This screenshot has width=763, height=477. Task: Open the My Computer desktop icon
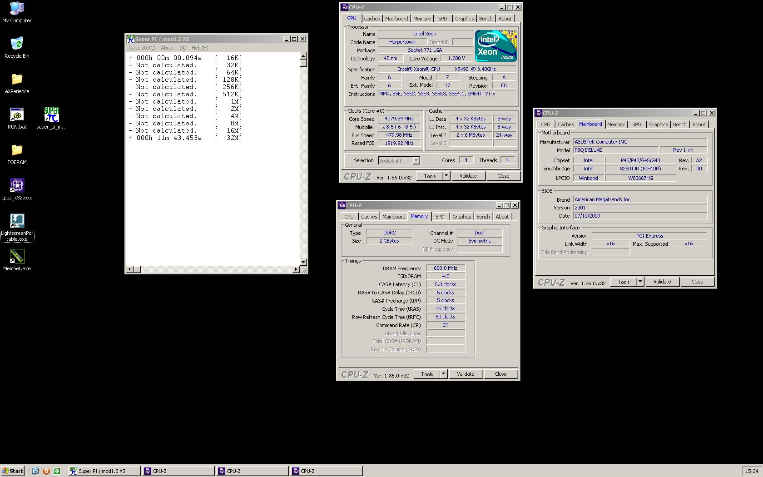click(17, 12)
